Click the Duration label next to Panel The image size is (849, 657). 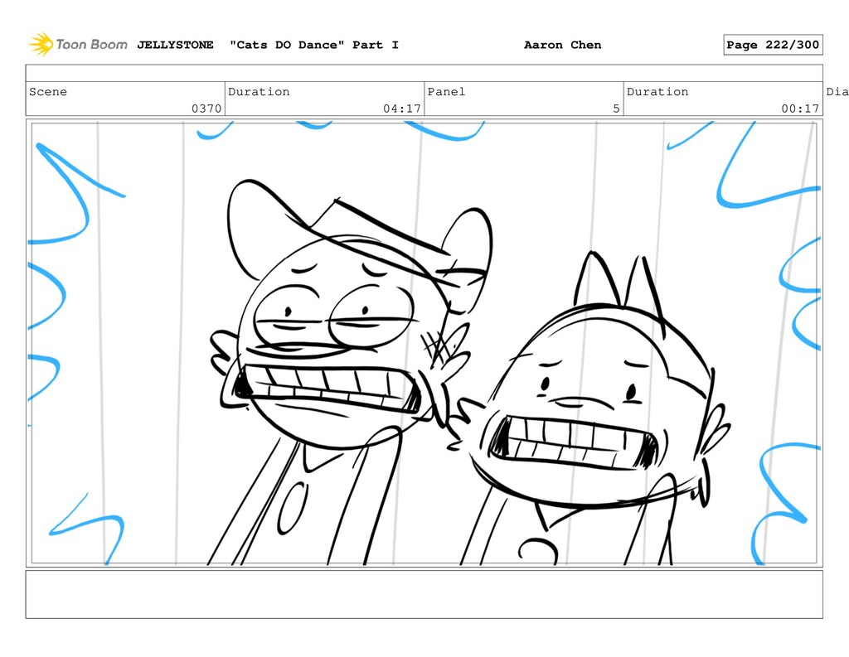tap(657, 91)
